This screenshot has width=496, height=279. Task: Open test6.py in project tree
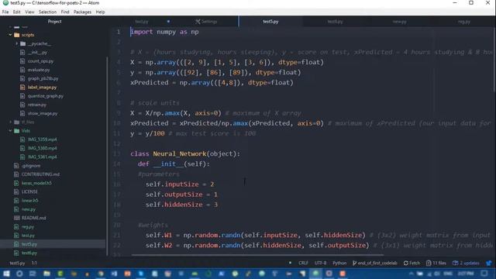pos(29,253)
